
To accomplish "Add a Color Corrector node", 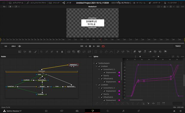I will pos(42,51).
